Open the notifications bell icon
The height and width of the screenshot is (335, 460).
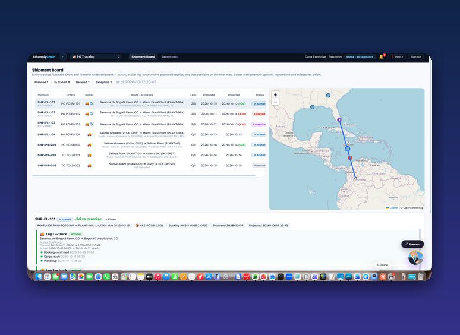click(x=382, y=57)
